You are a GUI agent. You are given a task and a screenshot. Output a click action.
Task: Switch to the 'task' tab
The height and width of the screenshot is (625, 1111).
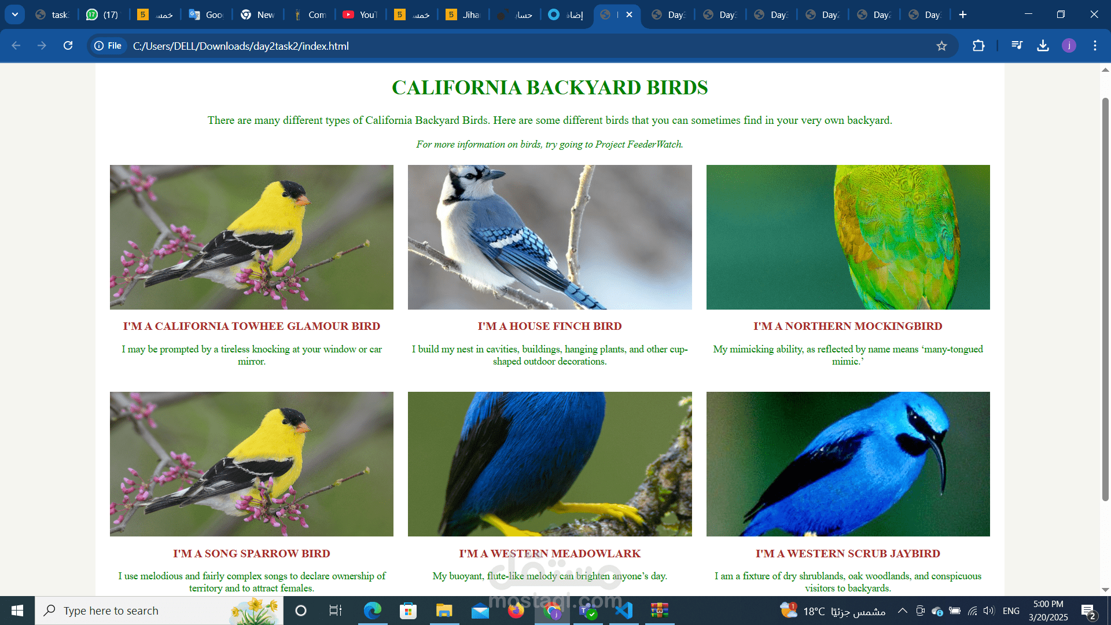click(x=52, y=14)
